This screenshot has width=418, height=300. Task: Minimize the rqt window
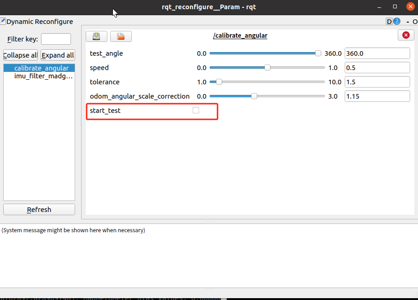pyautogui.click(x=380, y=6)
